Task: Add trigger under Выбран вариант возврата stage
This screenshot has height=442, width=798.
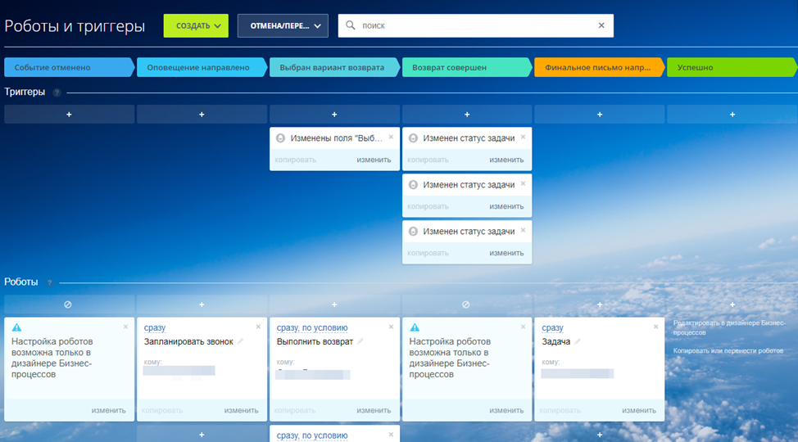Action: coord(334,115)
